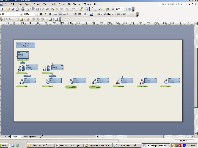This screenshot has width=198, height=148.
Task: Click the Windows Start button
Action: [4, 145]
